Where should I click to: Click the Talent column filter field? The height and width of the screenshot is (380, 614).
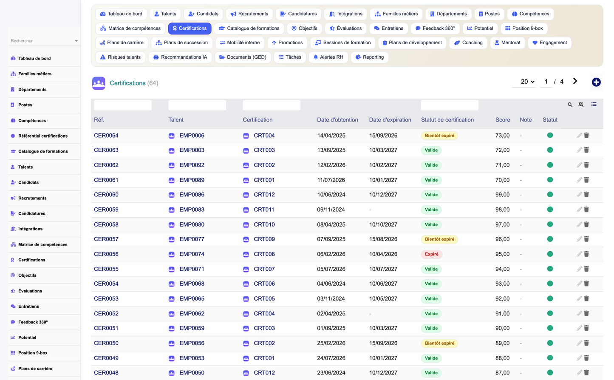click(197, 105)
